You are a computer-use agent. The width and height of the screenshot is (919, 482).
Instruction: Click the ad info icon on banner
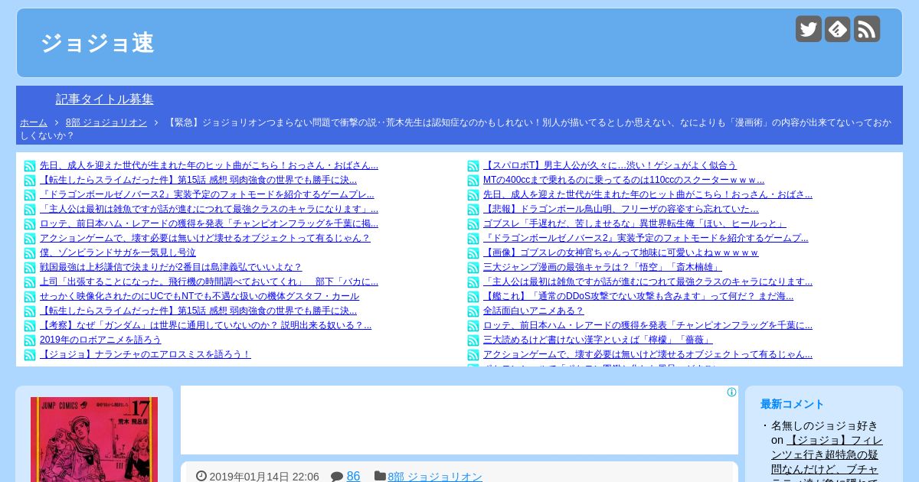point(731,392)
